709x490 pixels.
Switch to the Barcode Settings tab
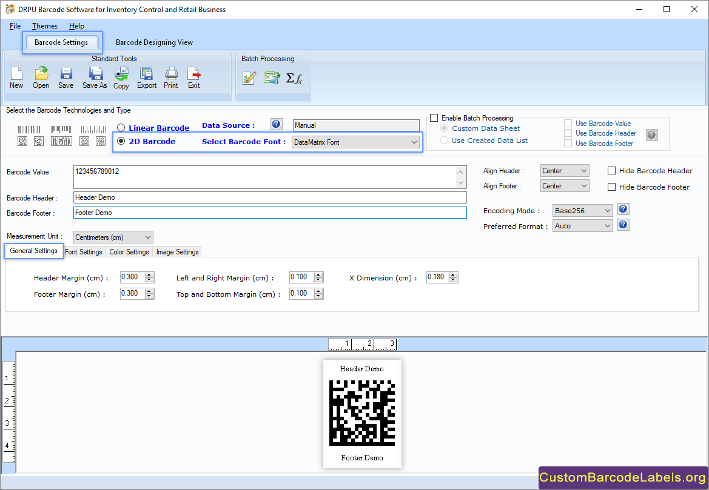tap(61, 42)
